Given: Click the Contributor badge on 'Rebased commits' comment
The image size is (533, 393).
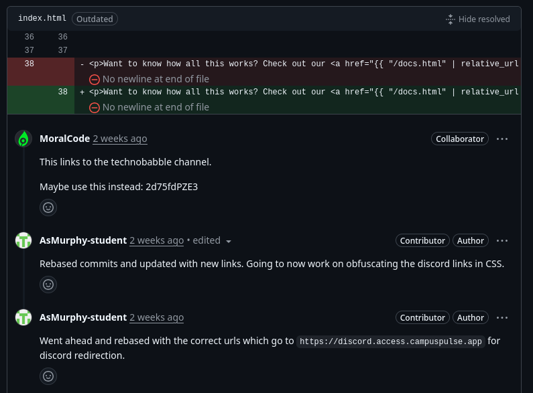Looking at the screenshot, I should pos(422,240).
